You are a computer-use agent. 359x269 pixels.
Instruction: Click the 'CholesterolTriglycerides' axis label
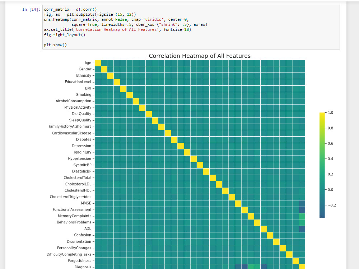[x=70, y=197]
